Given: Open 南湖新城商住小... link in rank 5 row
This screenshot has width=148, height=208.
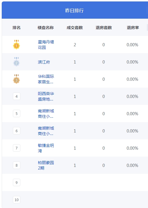Looking at the screenshot, I should (x=46, y=114).
